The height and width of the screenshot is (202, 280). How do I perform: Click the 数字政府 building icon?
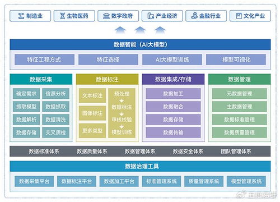pos(106,16)
